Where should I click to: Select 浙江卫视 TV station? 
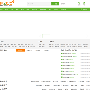[74, 44]
